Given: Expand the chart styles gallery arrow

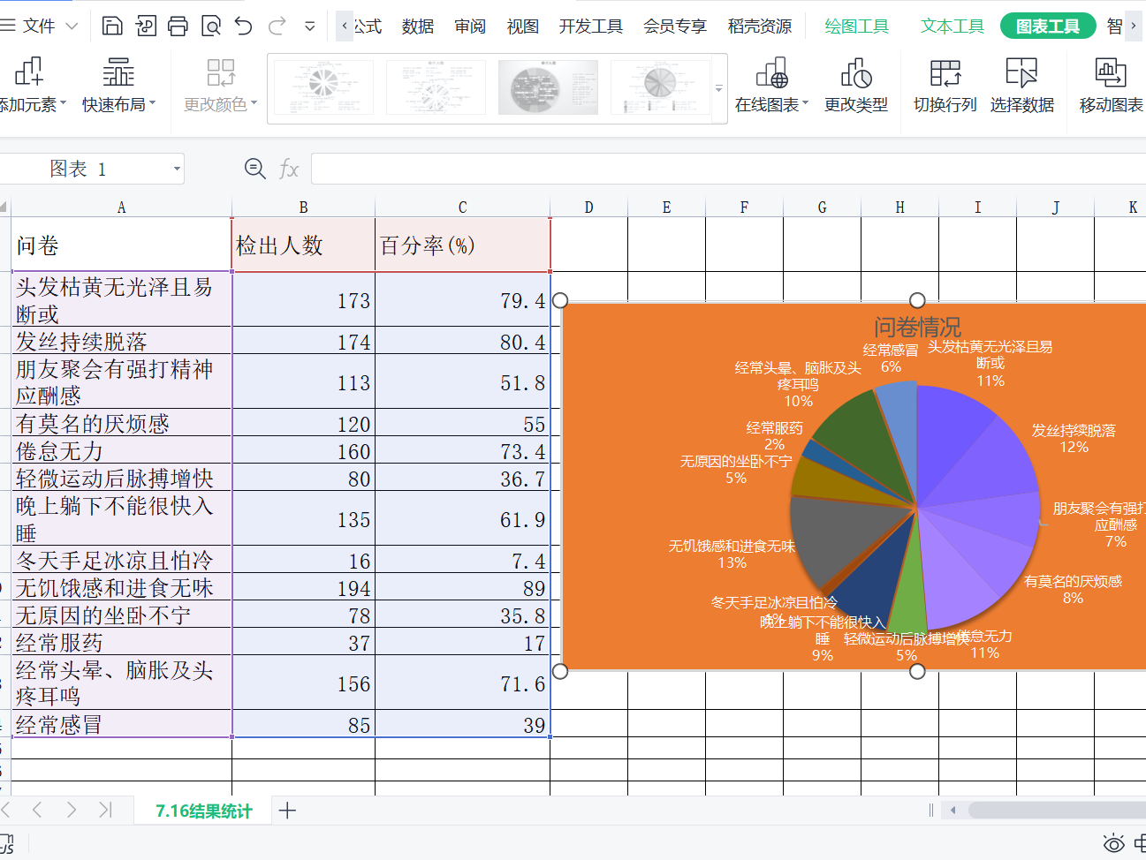Looking at the screenshot, I should 718,89.
